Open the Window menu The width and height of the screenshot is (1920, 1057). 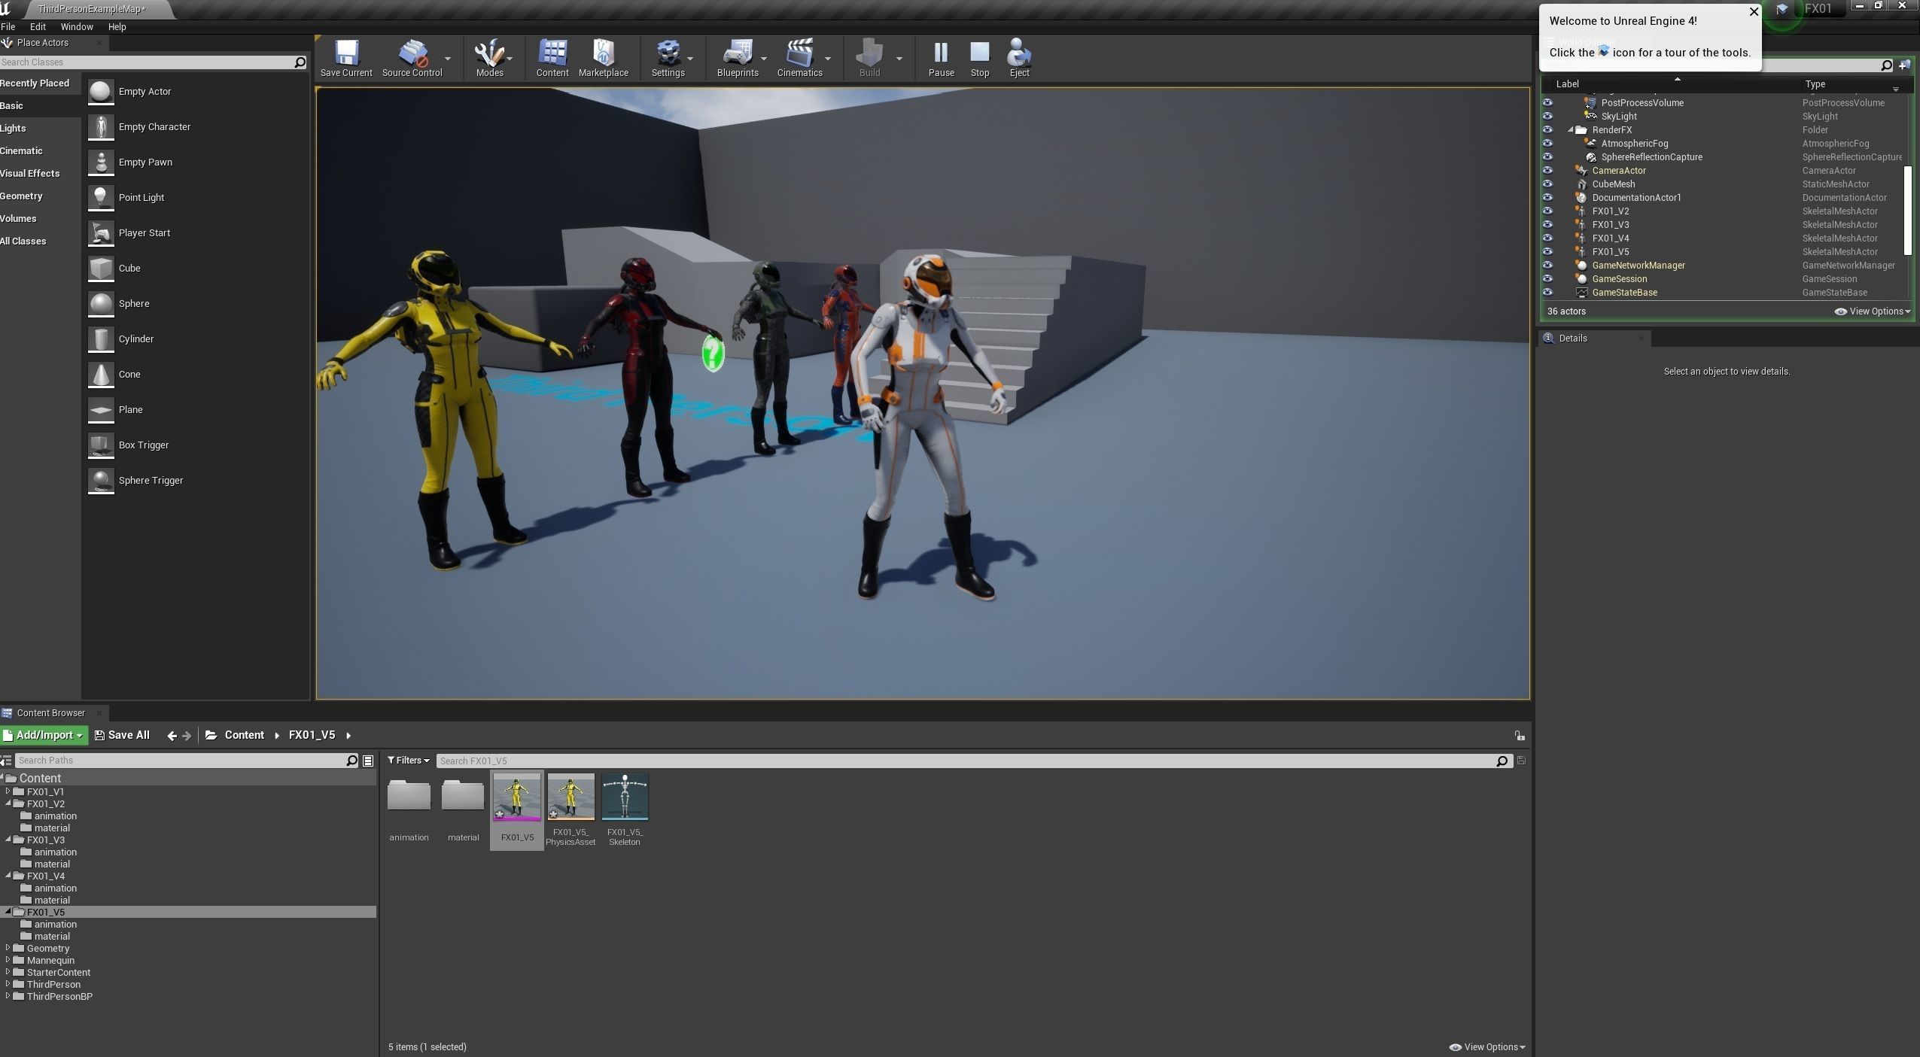coord(77,26)
